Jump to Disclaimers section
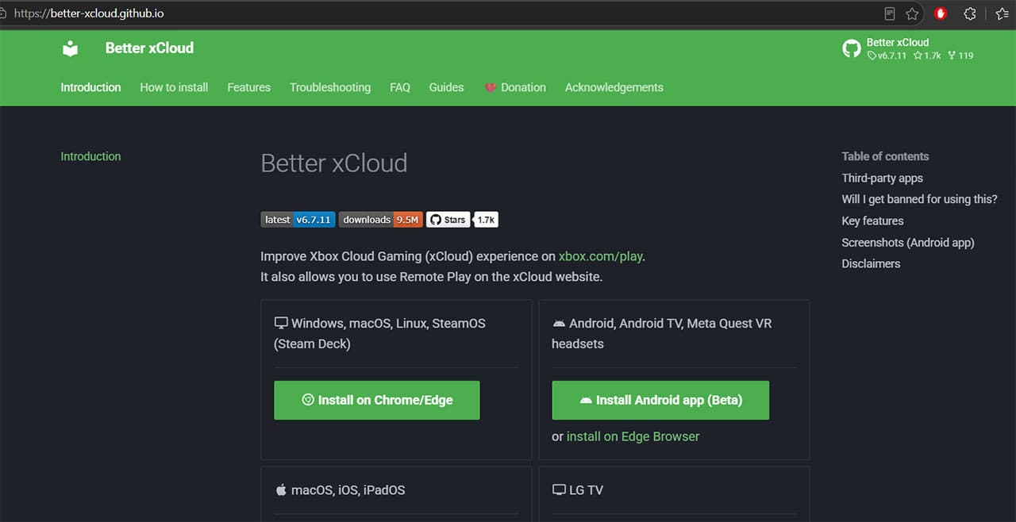Viewport: 1016px width, 522px height. (871, 263)
